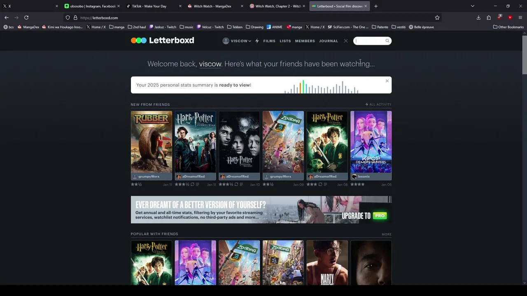Image resolution: width=527 pixels, height=296 pixels.
Task: Open the Other Bookmarks folder
Action: coord(508,27)
